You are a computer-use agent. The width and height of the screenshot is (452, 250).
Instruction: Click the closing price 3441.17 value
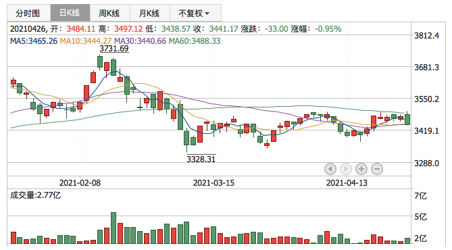(224, 29)
